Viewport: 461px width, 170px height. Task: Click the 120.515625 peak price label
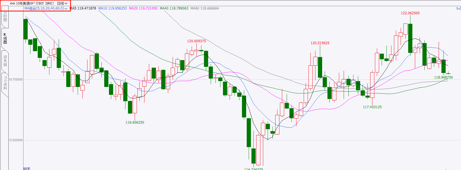pos(320,43)
